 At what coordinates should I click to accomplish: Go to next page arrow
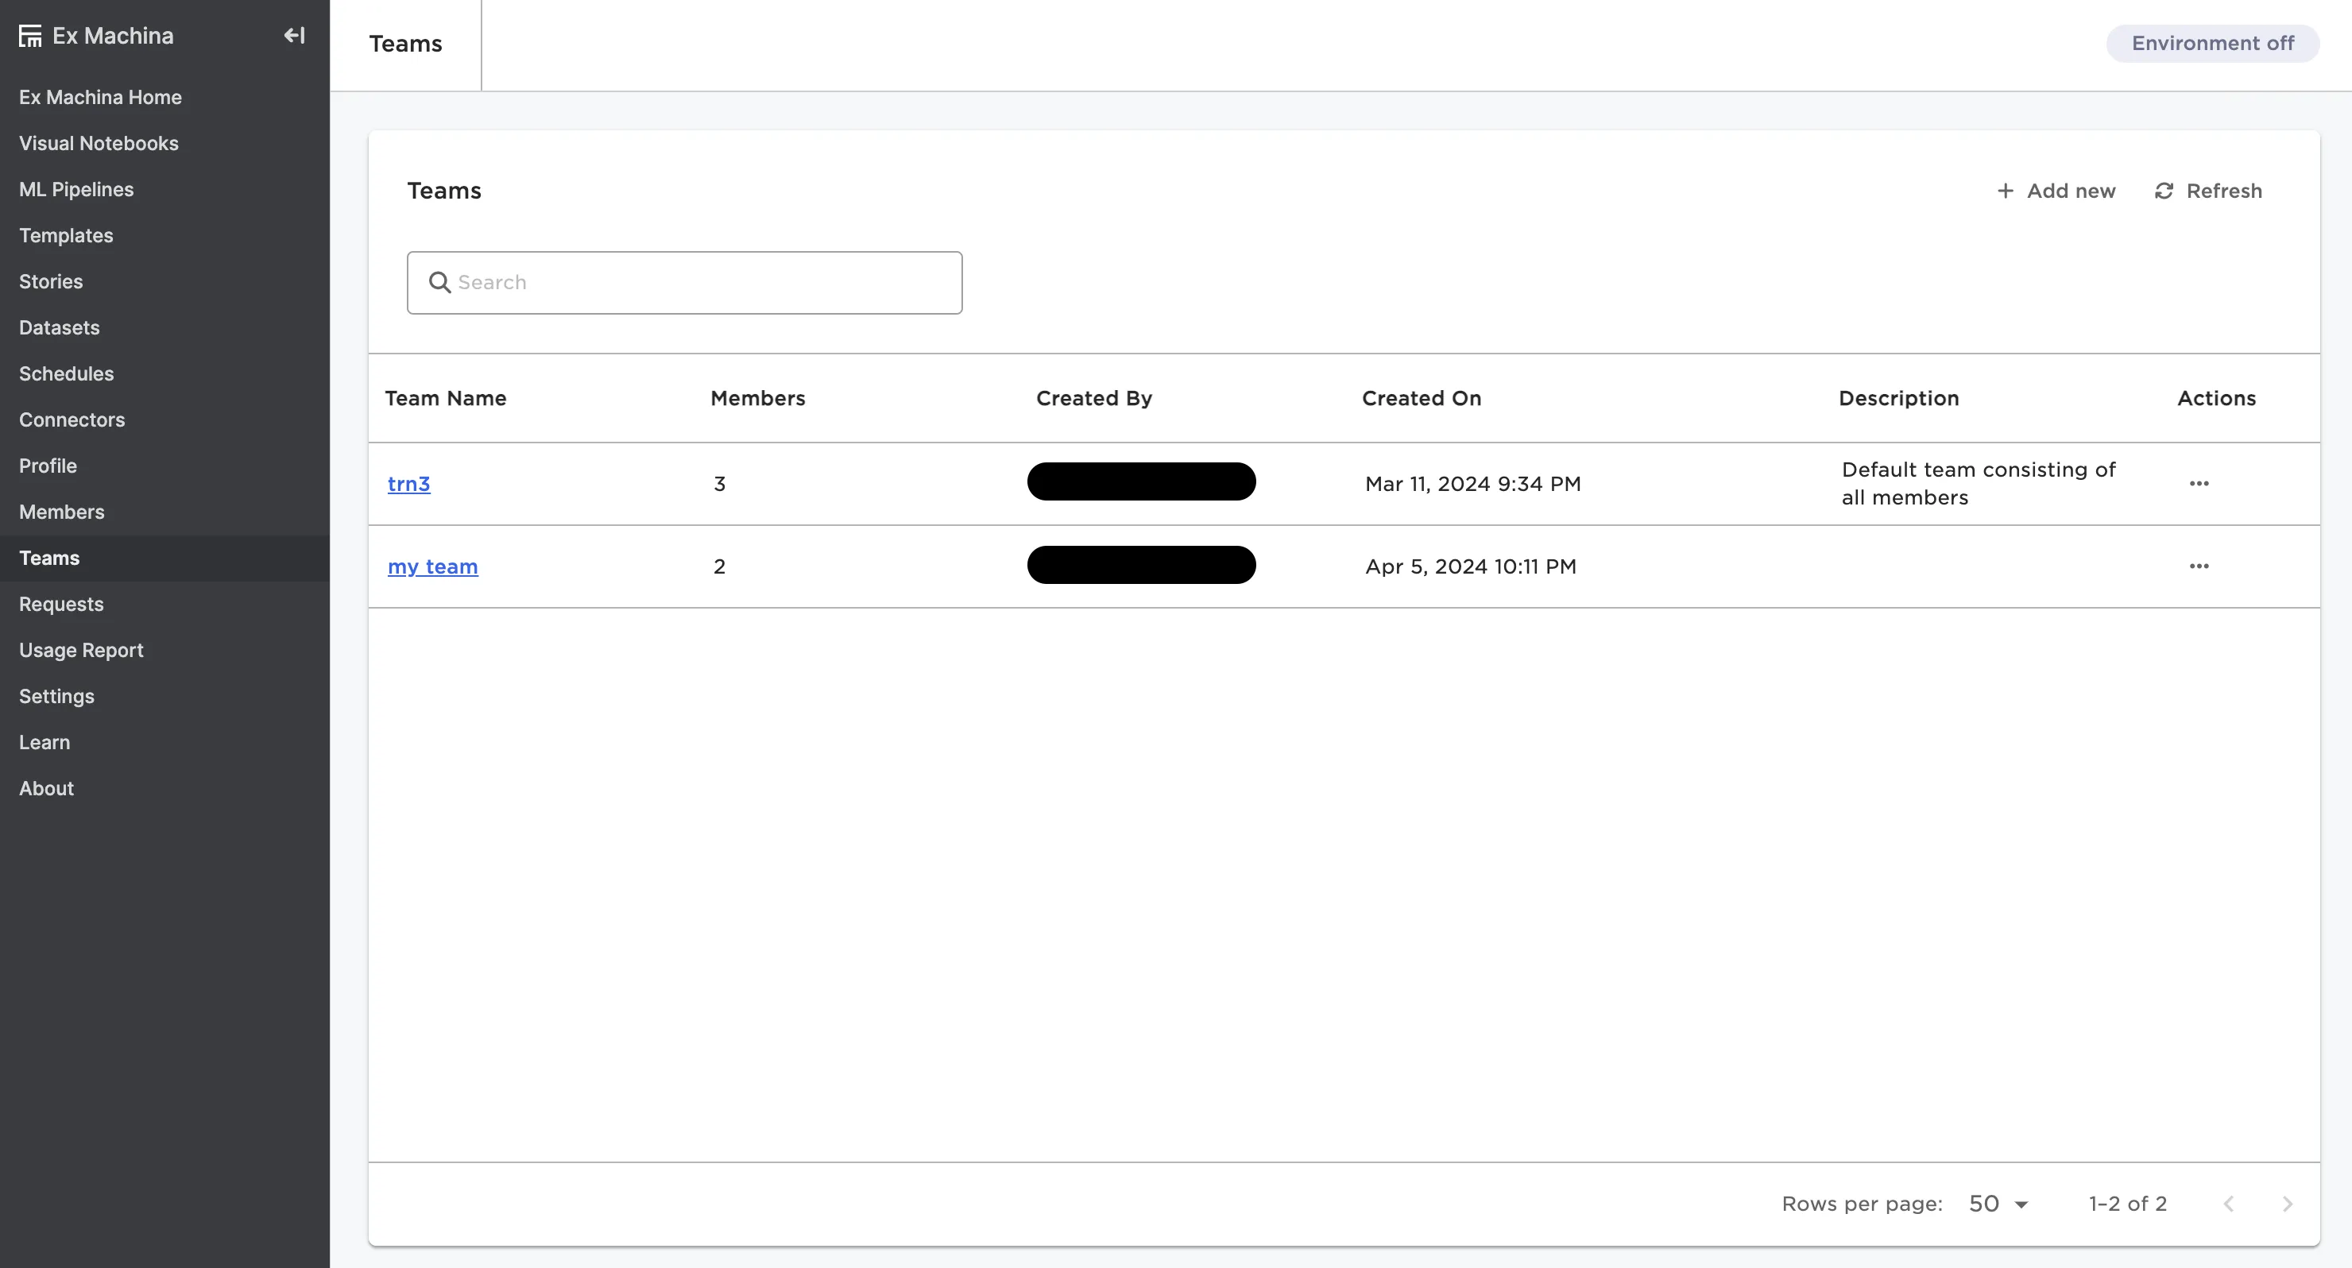[x=2287, y=1204]
